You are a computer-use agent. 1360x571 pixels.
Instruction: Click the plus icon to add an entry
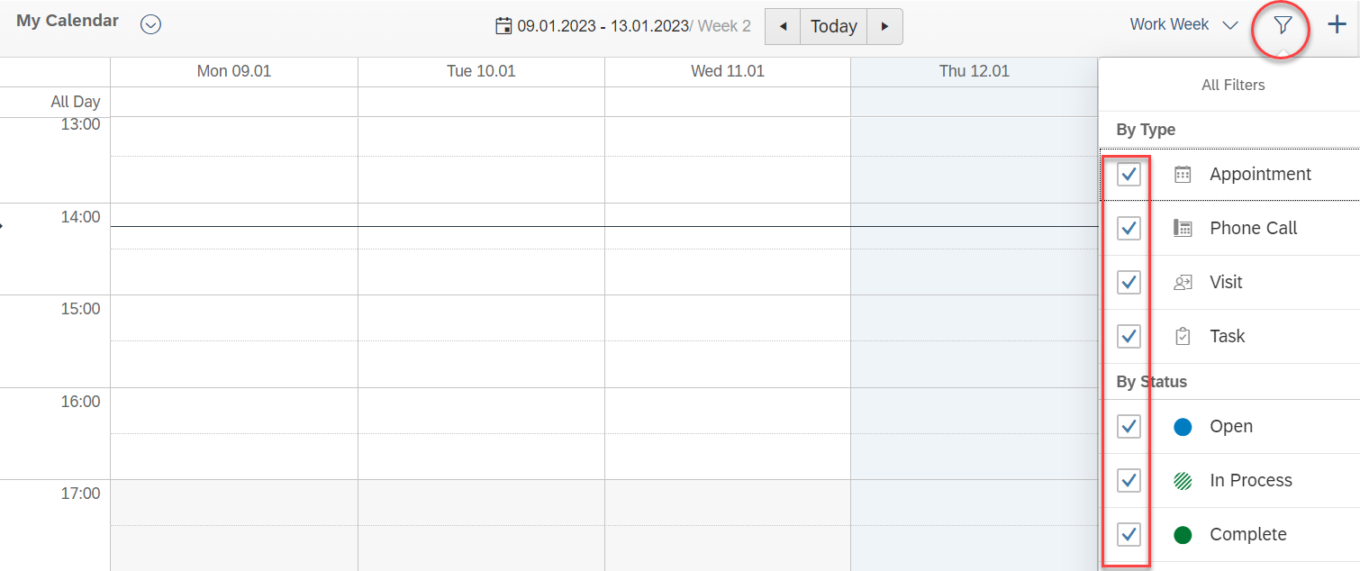(x=1337, y=25)
